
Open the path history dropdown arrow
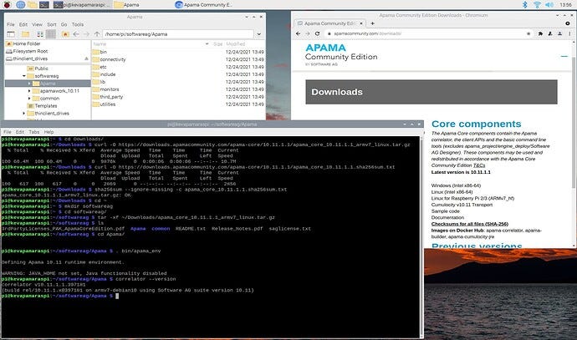[259, 34]
